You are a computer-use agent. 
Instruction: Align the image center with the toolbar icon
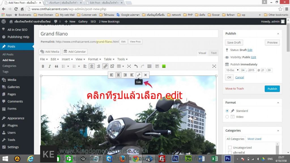pyautogui.click(x=118, y=75)
